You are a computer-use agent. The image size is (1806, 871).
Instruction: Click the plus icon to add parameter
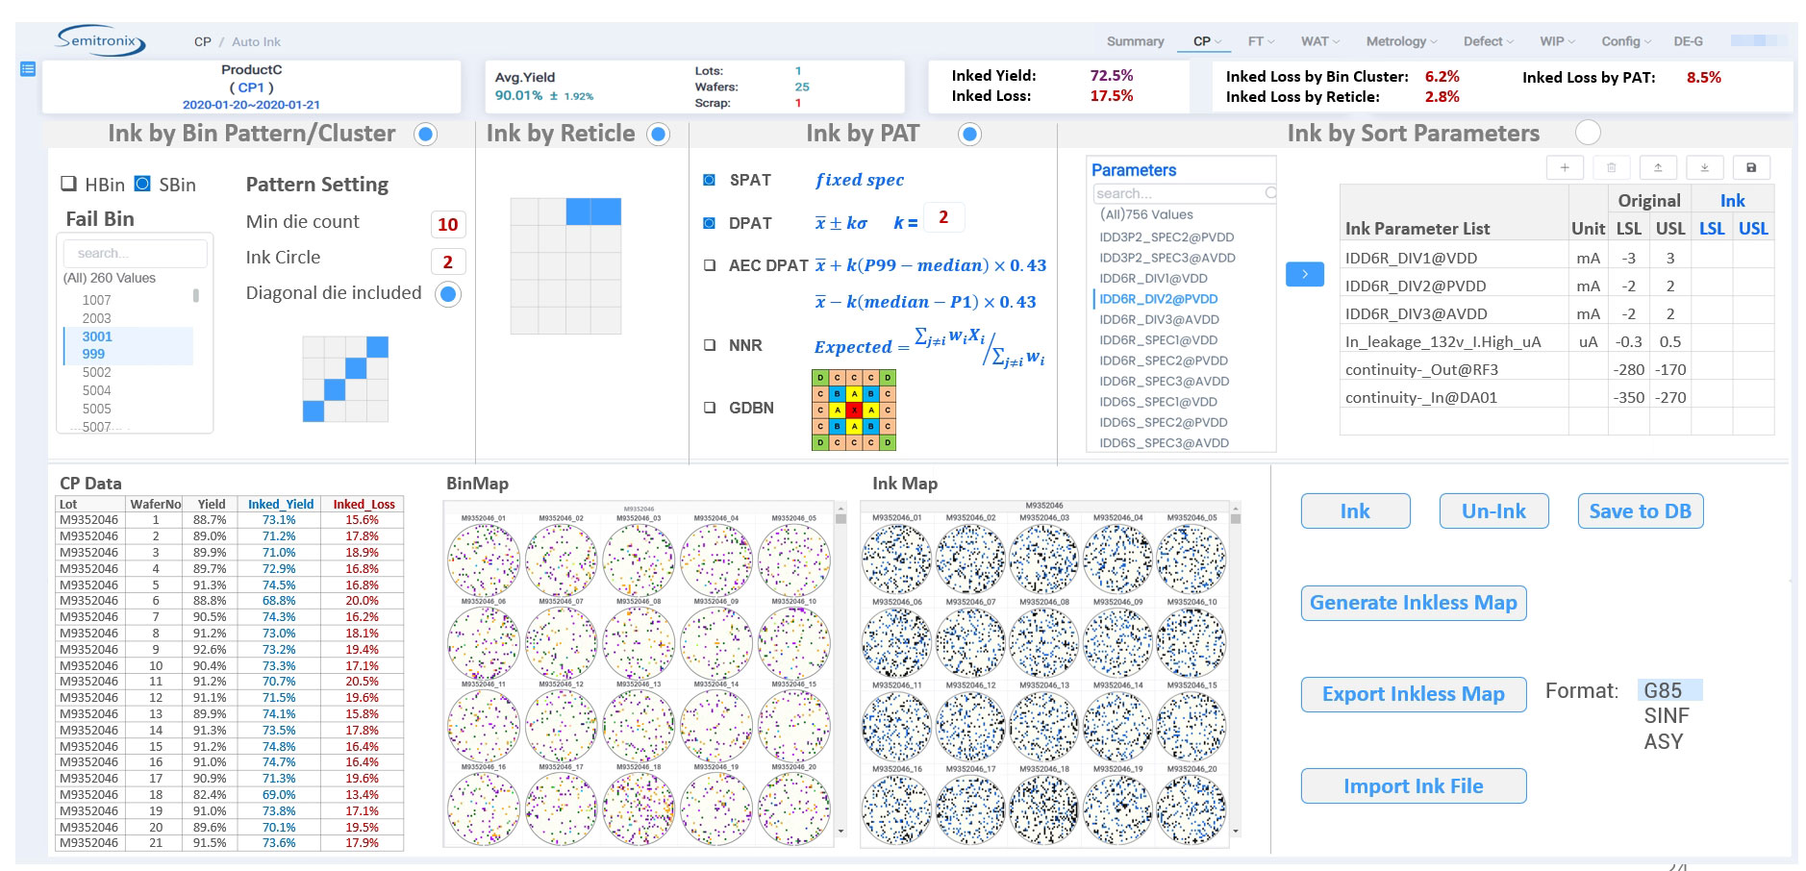pyautogui.click(x=1565, y=167)
